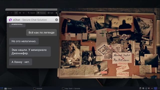Select the message 'А Ханну - нет.'
The width and height of the screenshot is (160, 90).
pyautogui.click(x=21, y=62)
